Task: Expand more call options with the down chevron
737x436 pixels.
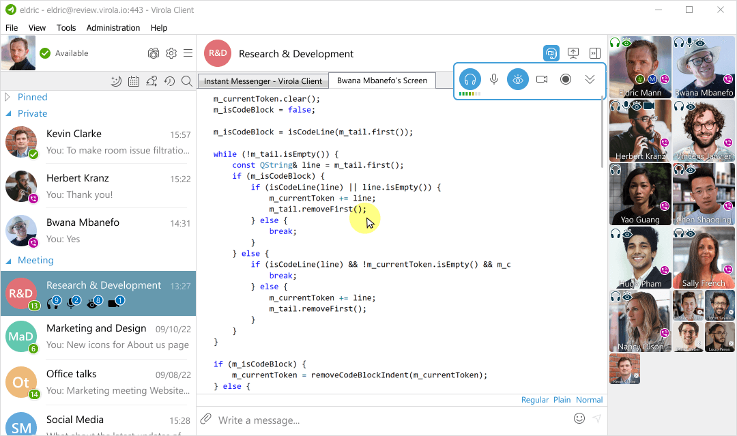Action: [590, 78]
